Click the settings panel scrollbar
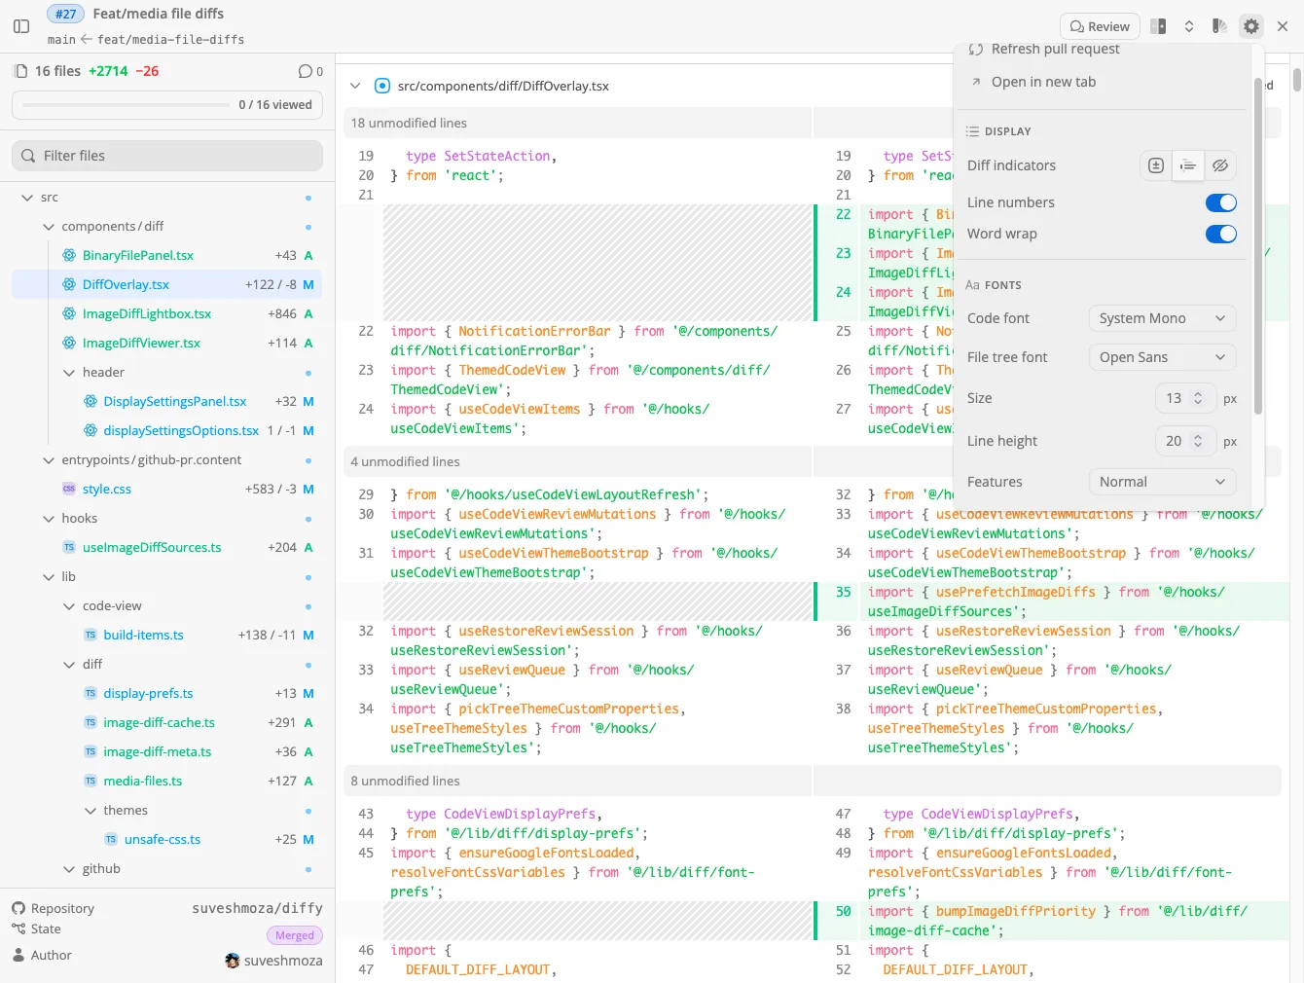1304x983 pixels. tap(1257, 246)
